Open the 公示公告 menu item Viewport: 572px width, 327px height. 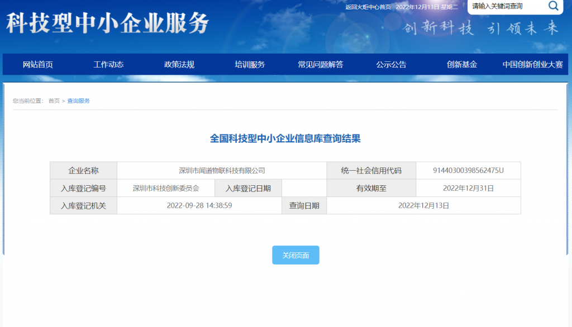tap(391, 65)
